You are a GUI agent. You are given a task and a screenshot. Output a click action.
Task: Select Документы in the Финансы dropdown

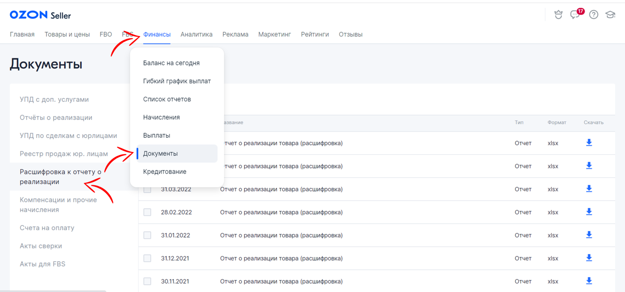click(x=160, y=153)
